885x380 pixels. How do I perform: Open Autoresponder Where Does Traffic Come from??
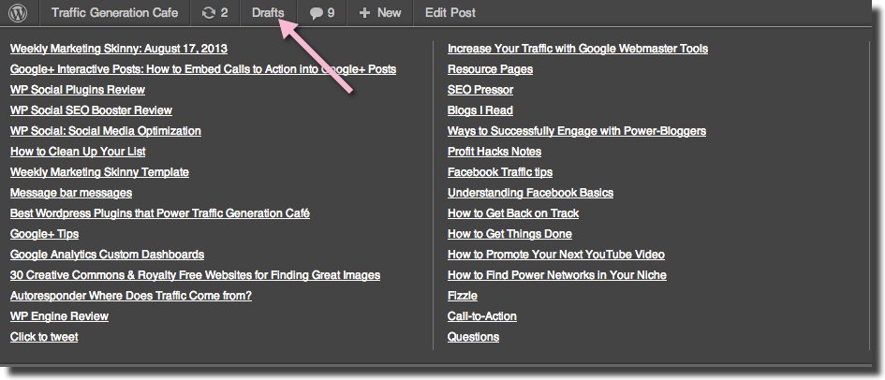click(131, 296)
